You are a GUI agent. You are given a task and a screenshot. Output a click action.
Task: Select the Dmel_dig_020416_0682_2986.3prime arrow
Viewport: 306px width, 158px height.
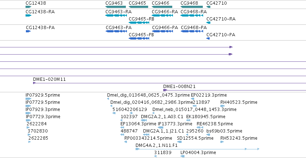tap(111, 106)
